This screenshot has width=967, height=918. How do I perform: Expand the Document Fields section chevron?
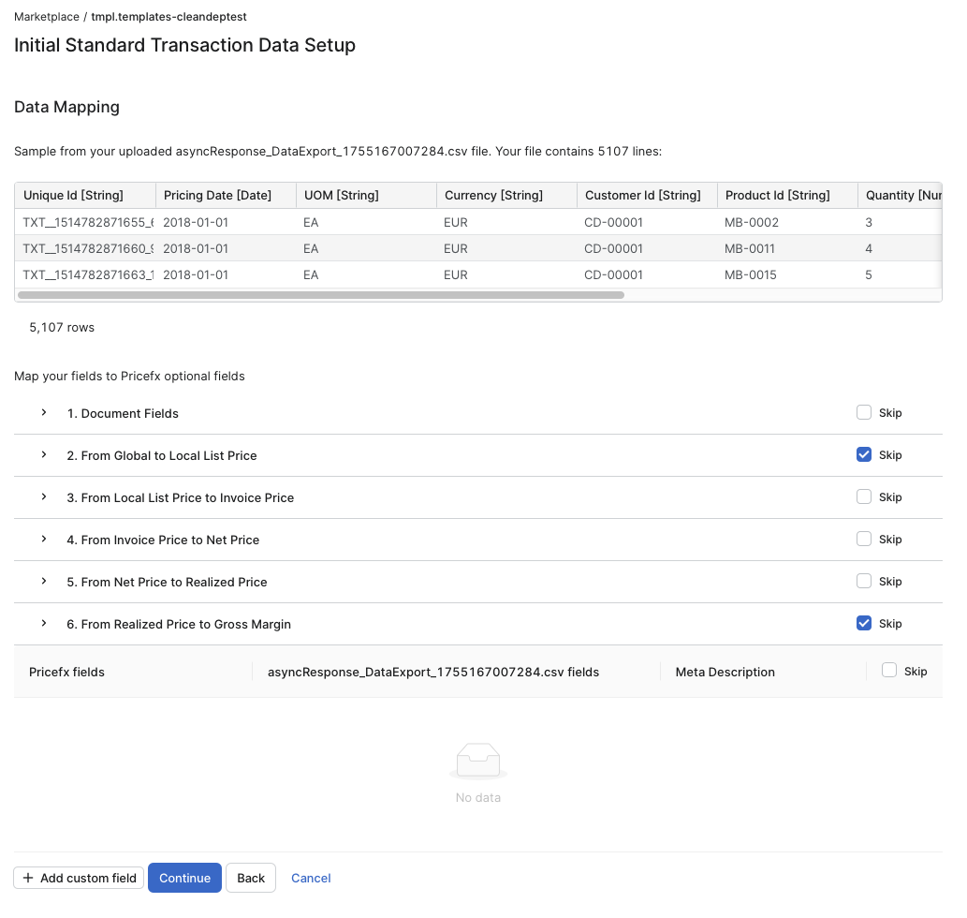click(x=44, y=413)
